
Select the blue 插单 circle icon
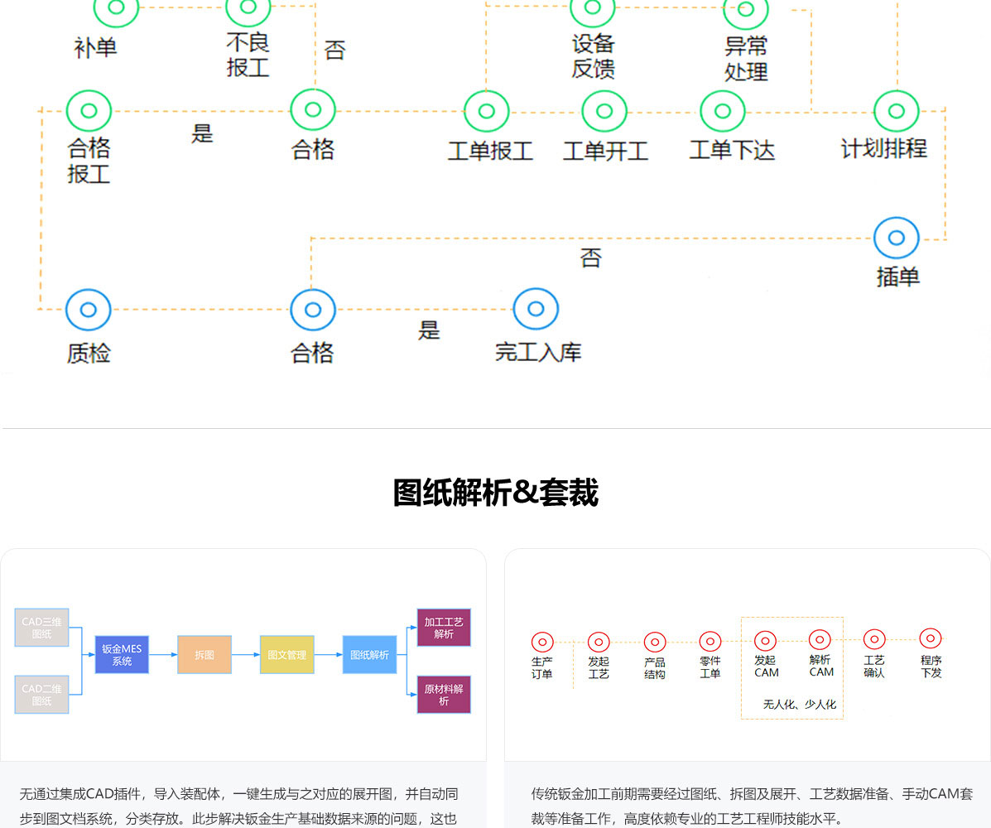pyautogui.click(x=896, y=238)
